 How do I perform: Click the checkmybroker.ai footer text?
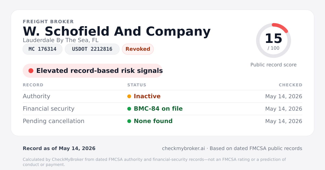[183, 148]
